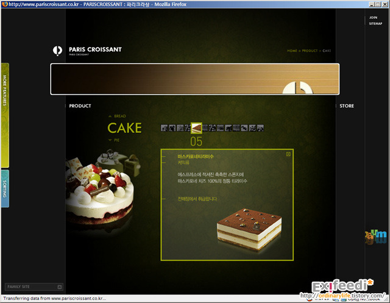Screen dimensions: 390x303
Task: Click the SITEMAP link
Action: pos(375,24)
